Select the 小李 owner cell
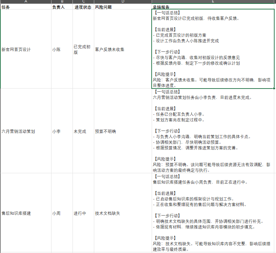 62,131
